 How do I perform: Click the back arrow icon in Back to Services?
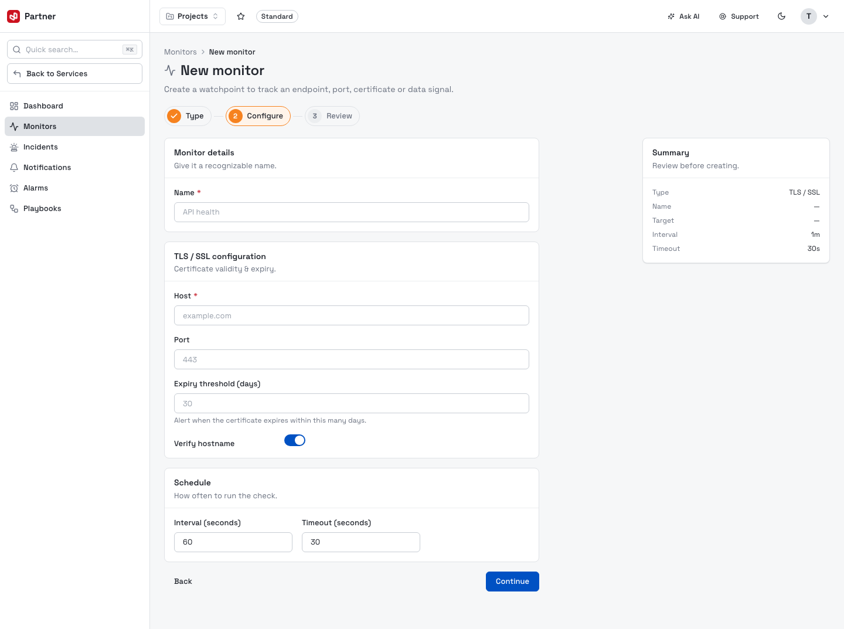click(17, 74)
